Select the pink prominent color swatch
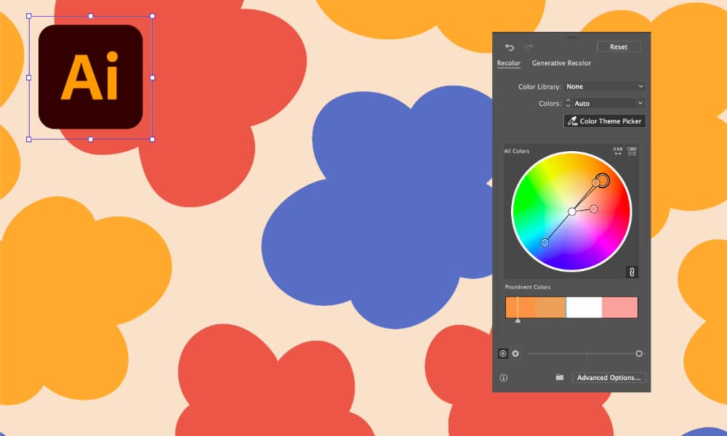Viewport: 727px width, 436px height. point(620,307)
